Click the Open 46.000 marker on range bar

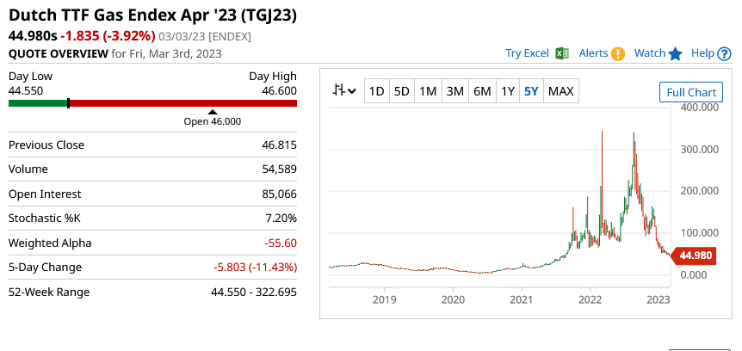coord(213,111)
